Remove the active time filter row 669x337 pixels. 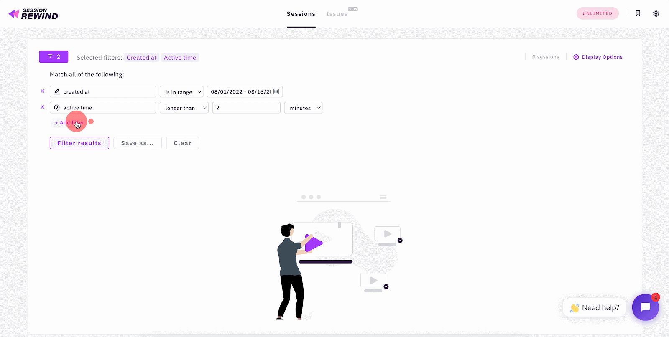[x=43, y=107]
